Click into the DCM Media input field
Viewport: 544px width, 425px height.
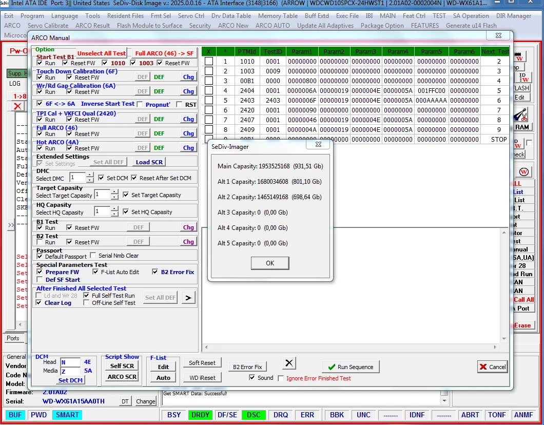pos(70,371)
